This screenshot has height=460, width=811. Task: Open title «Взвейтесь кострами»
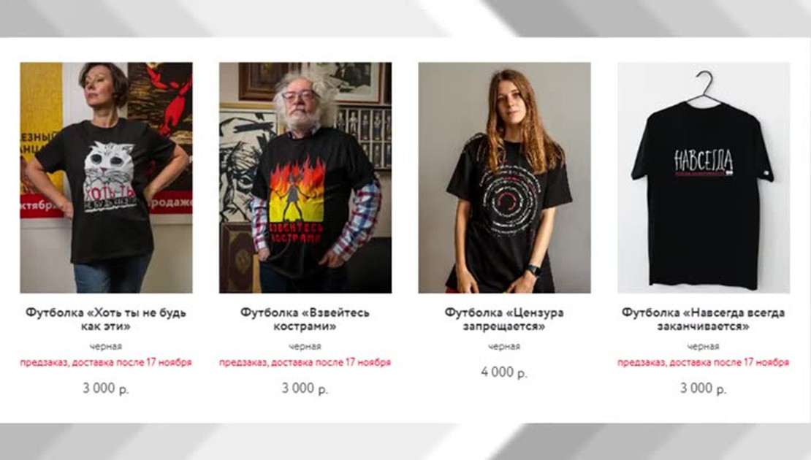pyautogui.click(x=305, y=319)
